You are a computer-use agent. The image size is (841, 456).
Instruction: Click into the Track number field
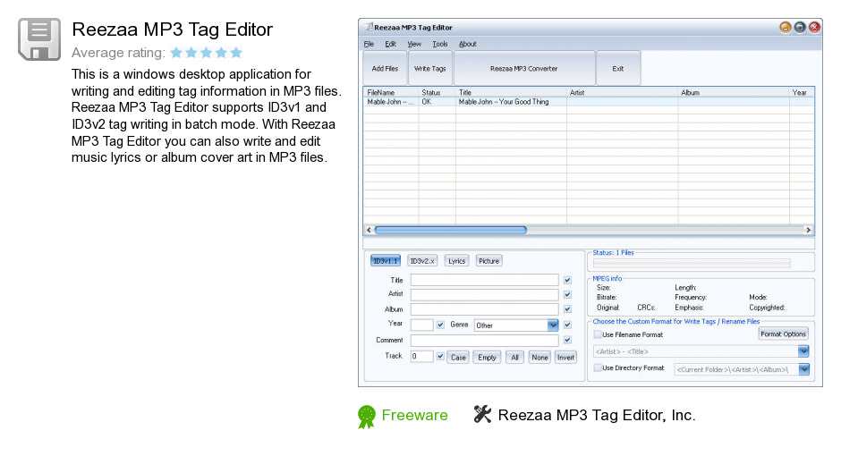(421, 357)
